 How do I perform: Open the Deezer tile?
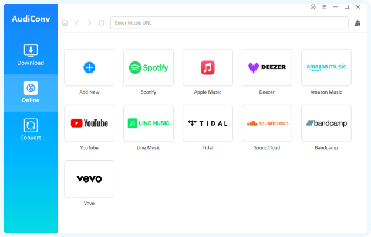click(267, 68)
